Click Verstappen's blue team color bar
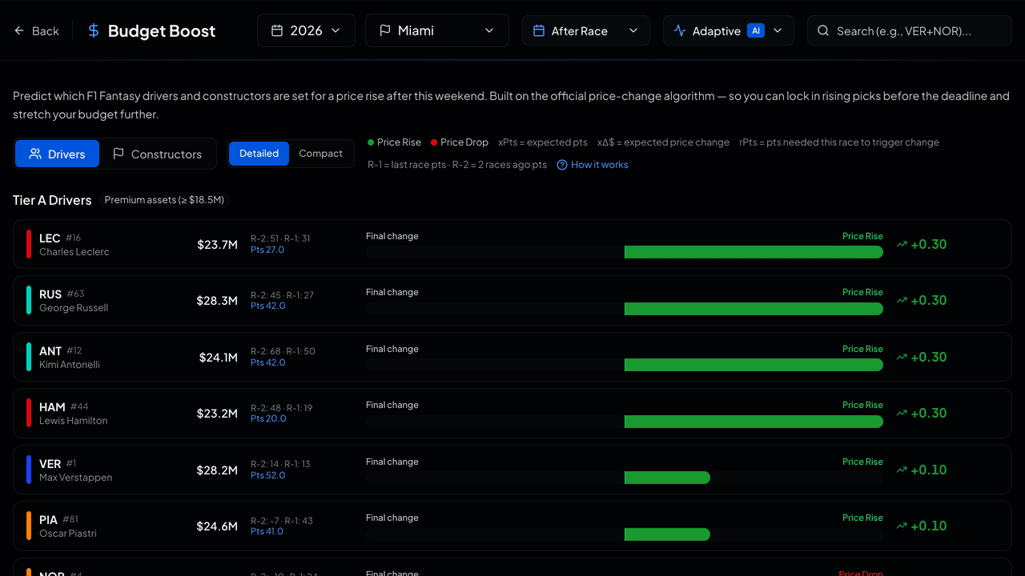Screen dimensions: 1025x576 pyautogui.click(x=29, y=470)
